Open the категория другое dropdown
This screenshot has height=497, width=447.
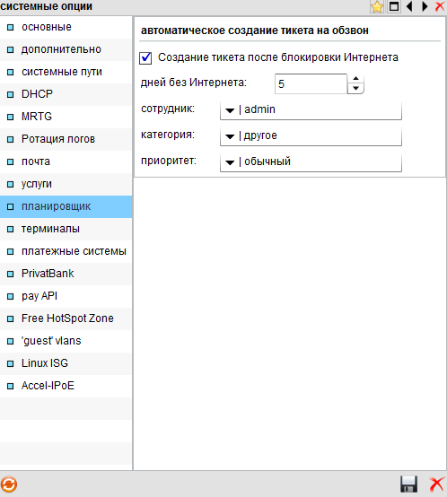pyautogui.click(x=311, y=136)
